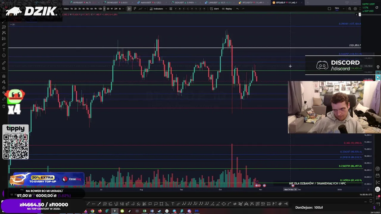The height and width of the screenshot is (214, 381).
Task: Click the tipply QR code widget
Action: click(x=15, y=142)
